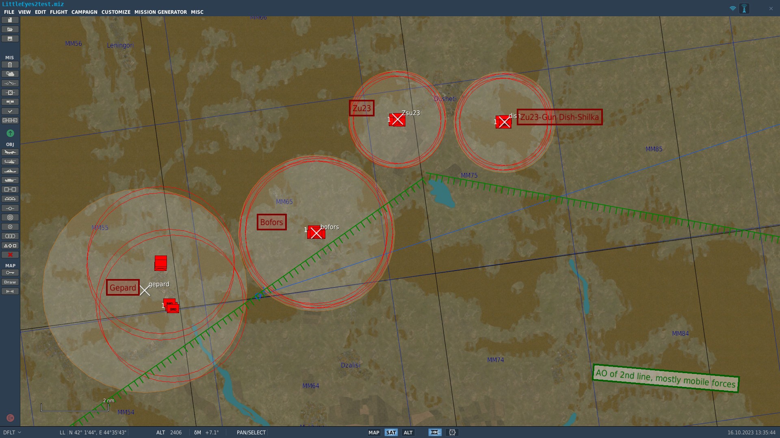Click the Draw button in sidebar
Screen dimensions: 780x438
pyautogui.click(x=10, y=282)
